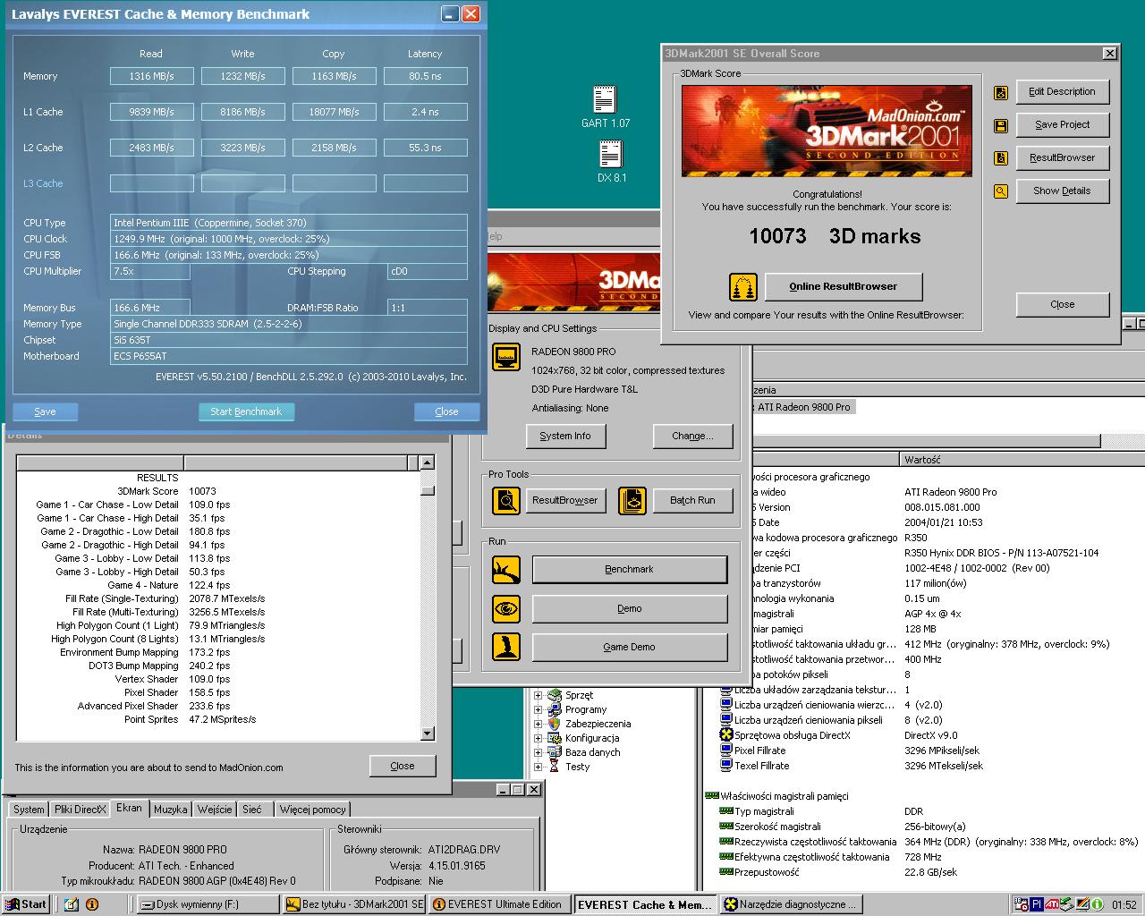This screenshot has height=916, width=1145.
Task: Open the Wejście tab
Action: 215,810
